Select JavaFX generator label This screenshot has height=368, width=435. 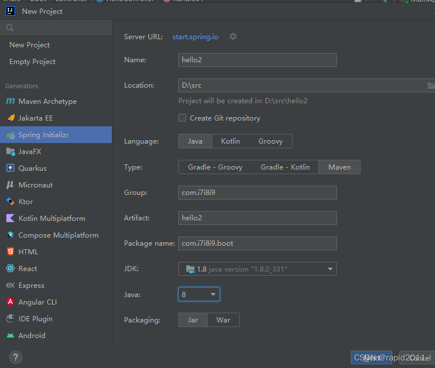point(29,152)
